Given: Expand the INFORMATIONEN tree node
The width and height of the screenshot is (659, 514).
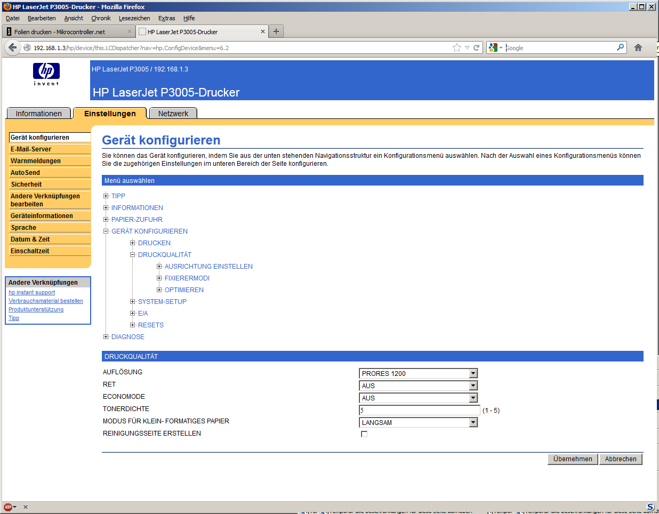Looking at the screenshot, I should pos(106,207).
